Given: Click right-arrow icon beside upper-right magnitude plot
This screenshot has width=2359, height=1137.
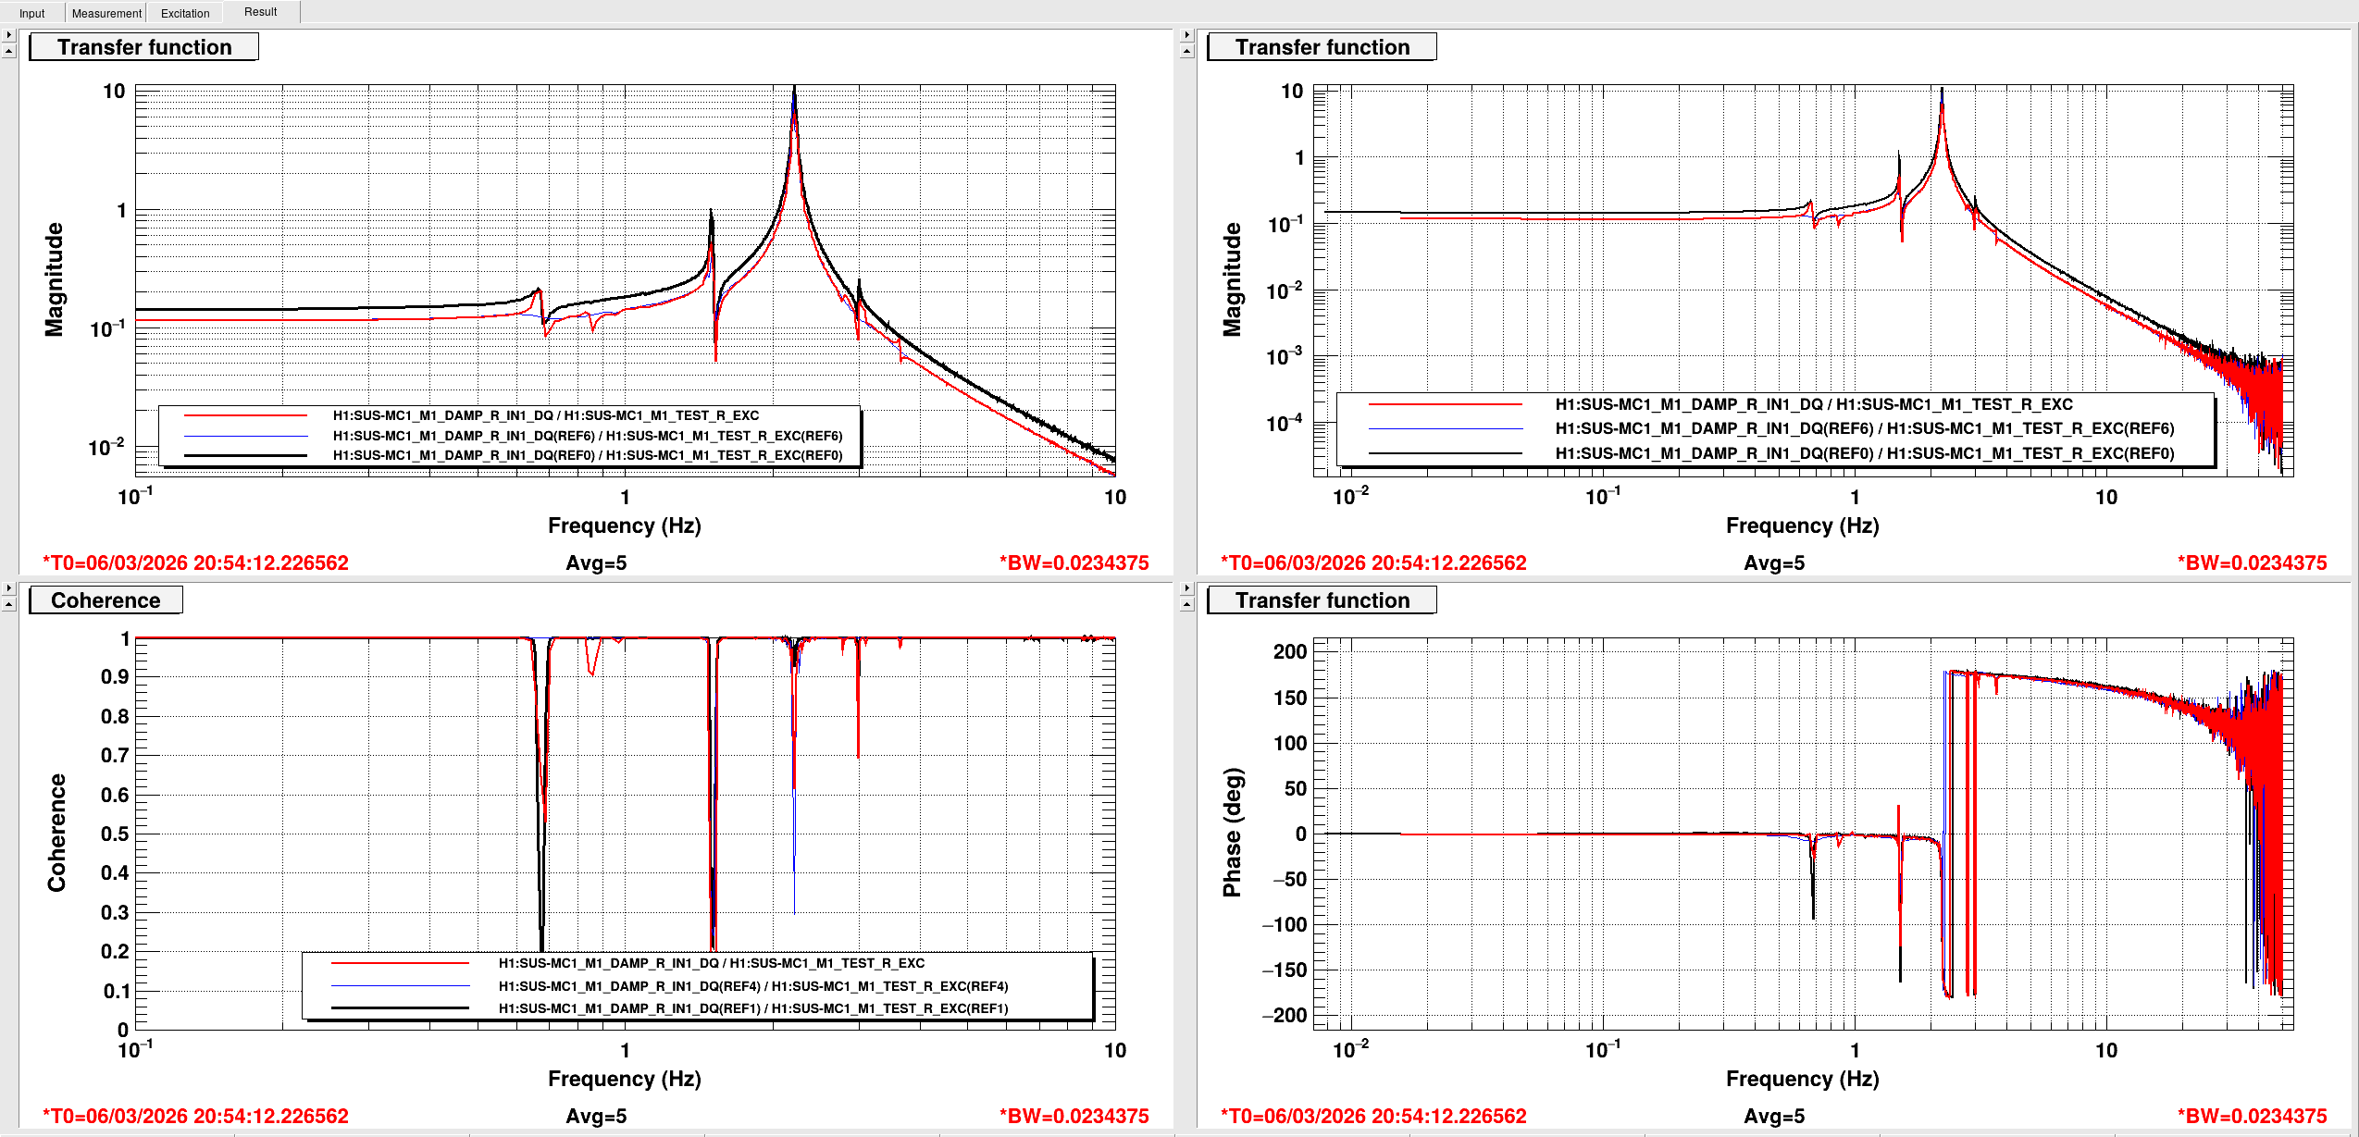Looking at the screenshot, I should click(1186, 34).
